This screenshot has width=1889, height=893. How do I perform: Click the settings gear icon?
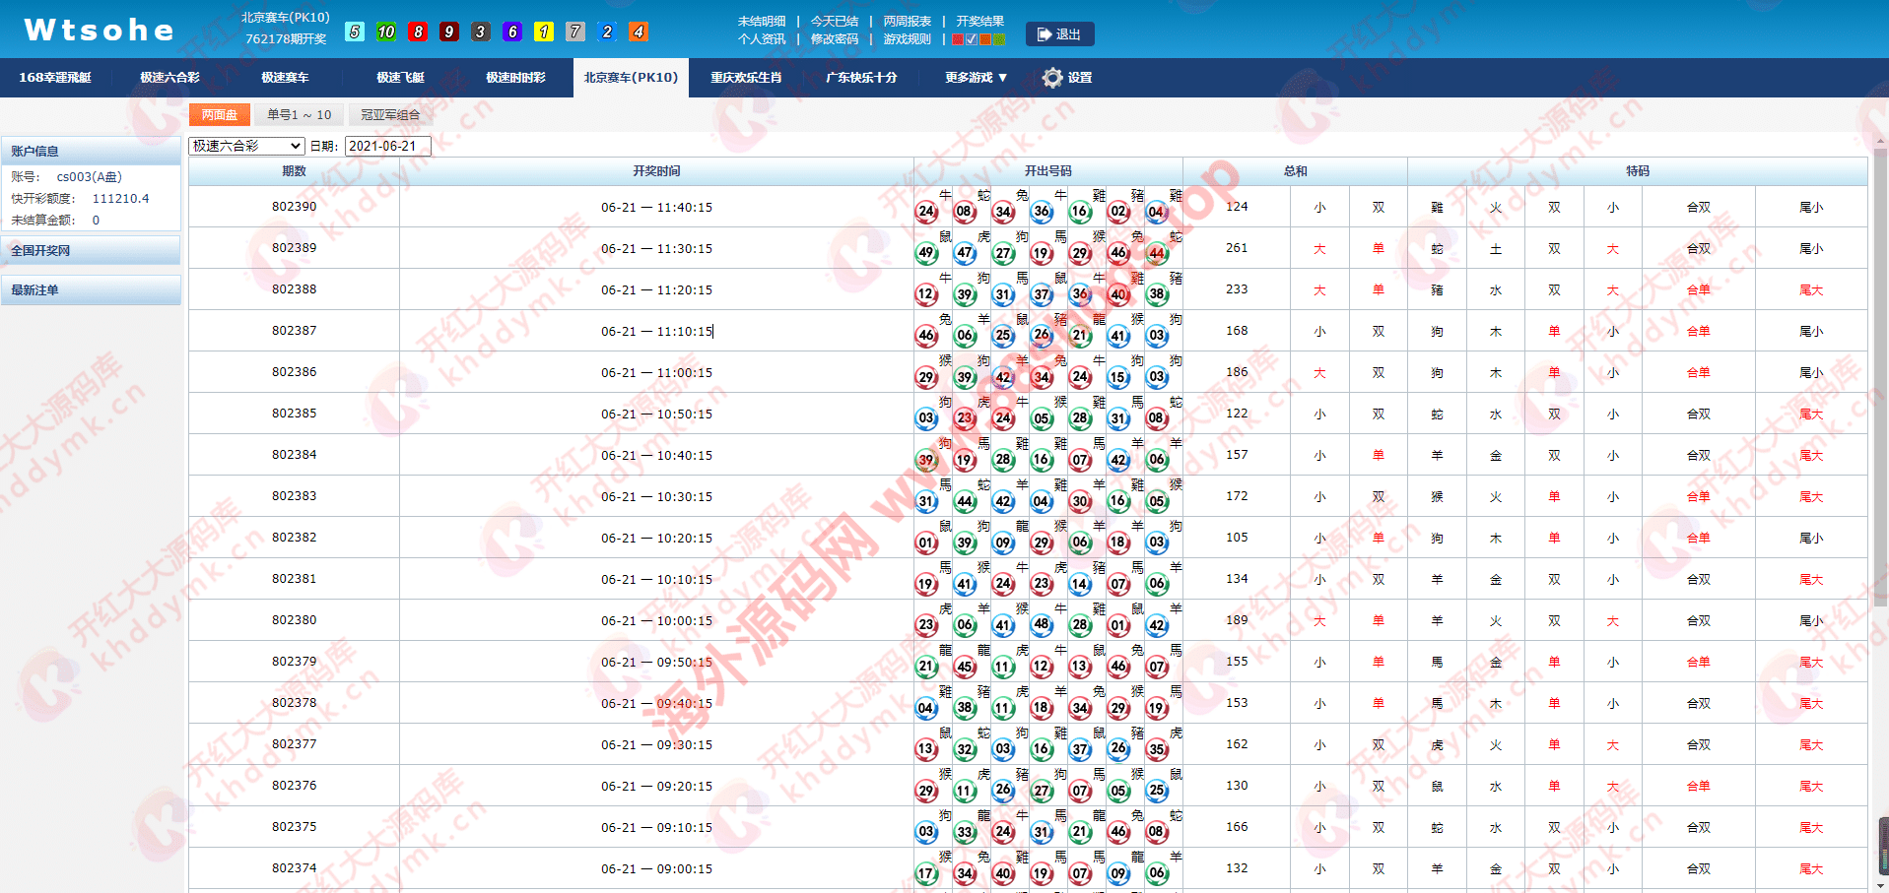coord(1052,78)
